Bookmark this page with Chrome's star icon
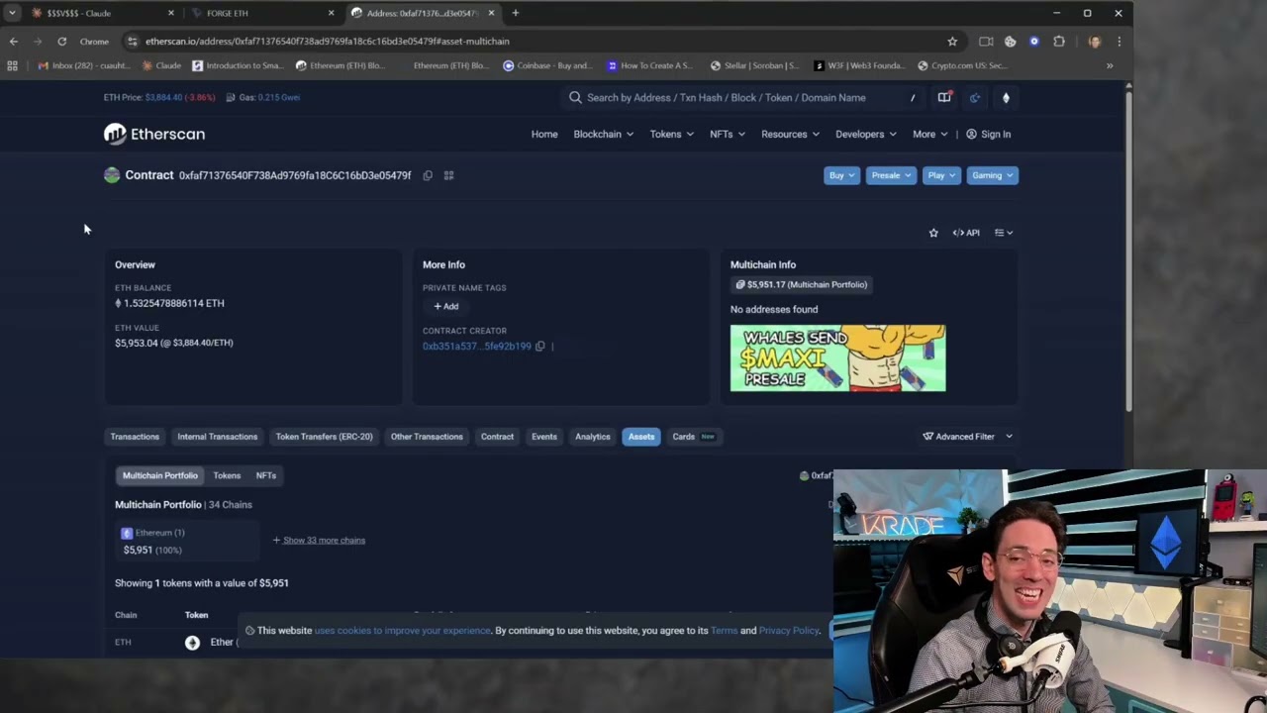Viewport: 1267px width, 713px height. pyautogui.click(x=952, y=42)
